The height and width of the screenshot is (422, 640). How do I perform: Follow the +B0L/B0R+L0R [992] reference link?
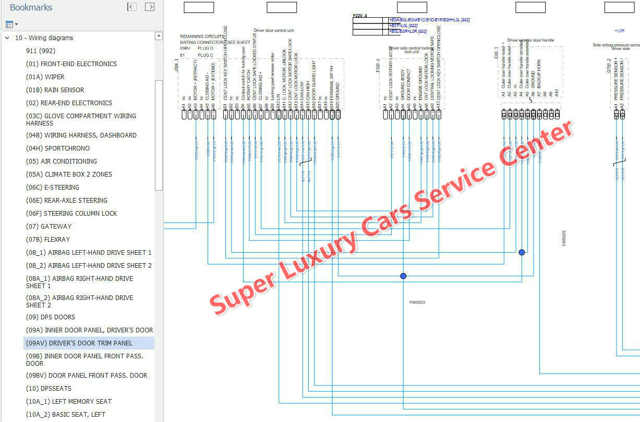click(408, 31)
